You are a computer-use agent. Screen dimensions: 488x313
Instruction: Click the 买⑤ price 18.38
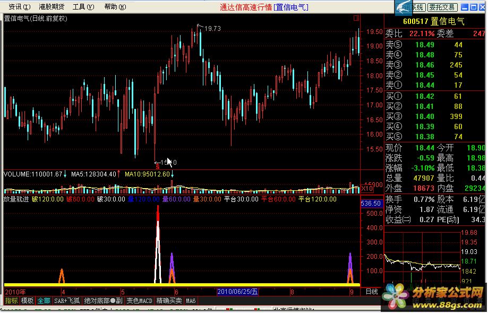coord(424,137)
